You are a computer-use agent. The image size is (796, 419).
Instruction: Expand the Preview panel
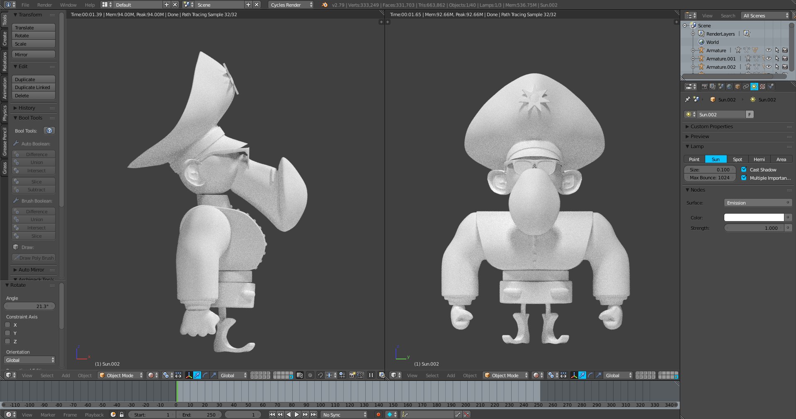pyautogui.click(x=699, y=136)
